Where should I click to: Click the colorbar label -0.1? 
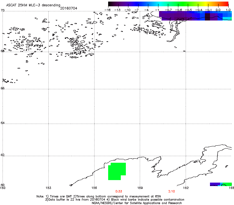coord(208,10)
